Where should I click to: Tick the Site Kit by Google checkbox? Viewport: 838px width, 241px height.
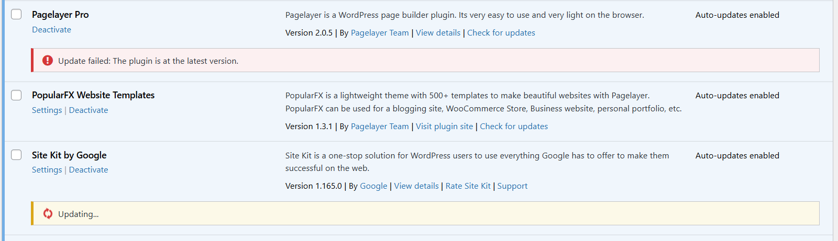click(x=17, y=155)
